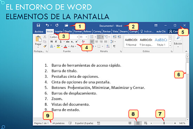The width and height of the screenshot is (193, 129).
Task: Switch to Web Layout view icon
Action: coord(146,123)
